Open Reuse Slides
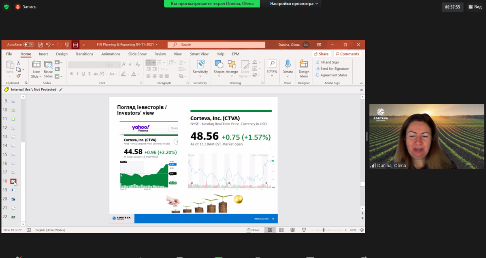Viewport: 486px width, 258px height. tap(48, 69)
